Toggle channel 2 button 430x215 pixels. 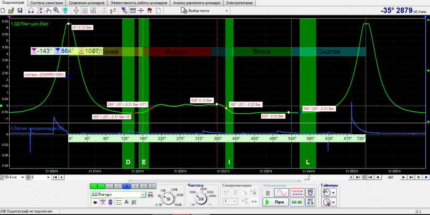pos(110,186)
